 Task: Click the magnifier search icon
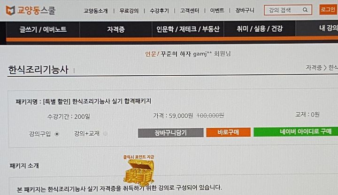coord(305,10)
